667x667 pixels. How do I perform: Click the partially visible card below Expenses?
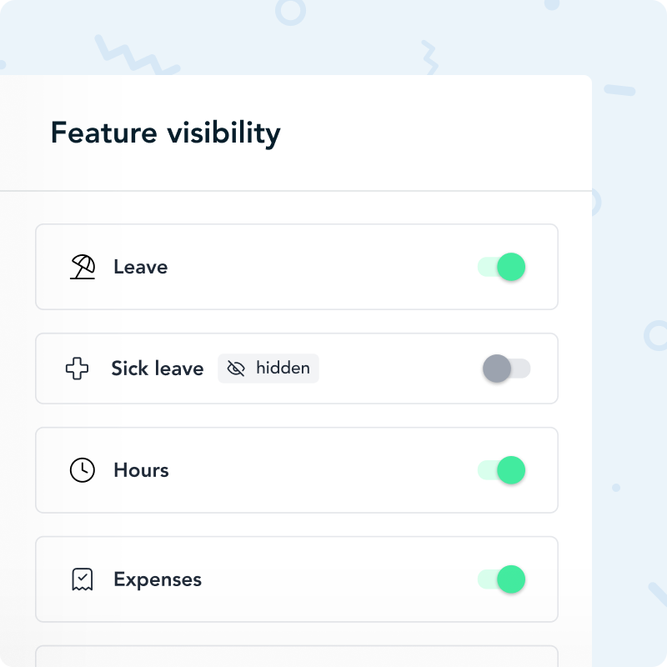point(296,657)
